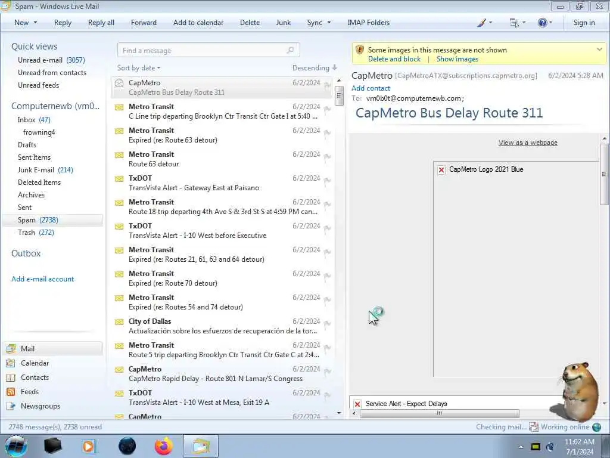Screen dimensions: 610x458
Task: Mark message as Junk via toolbar
Action: (283, 23)
